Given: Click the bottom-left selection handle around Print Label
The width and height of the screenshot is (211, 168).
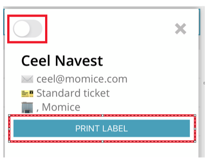Looking at the screenshot, I should coord(9,141).
